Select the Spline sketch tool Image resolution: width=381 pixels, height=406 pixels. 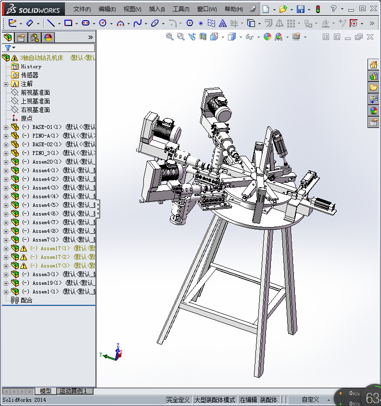click(x=138, y=23)
